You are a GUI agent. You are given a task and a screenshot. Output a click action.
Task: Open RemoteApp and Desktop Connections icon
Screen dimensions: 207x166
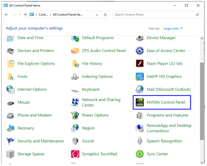(140, 128)
